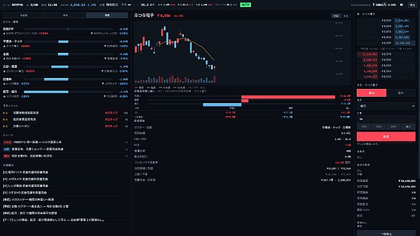
Task: Open the FRBがハト派へ転換 news headline
Action: click(37, 142)
